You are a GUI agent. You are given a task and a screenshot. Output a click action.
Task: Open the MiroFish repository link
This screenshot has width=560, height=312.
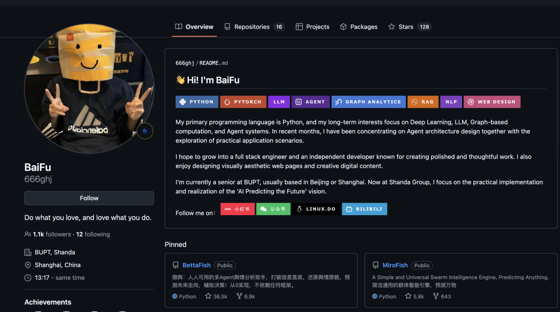(x=395, y=265)
